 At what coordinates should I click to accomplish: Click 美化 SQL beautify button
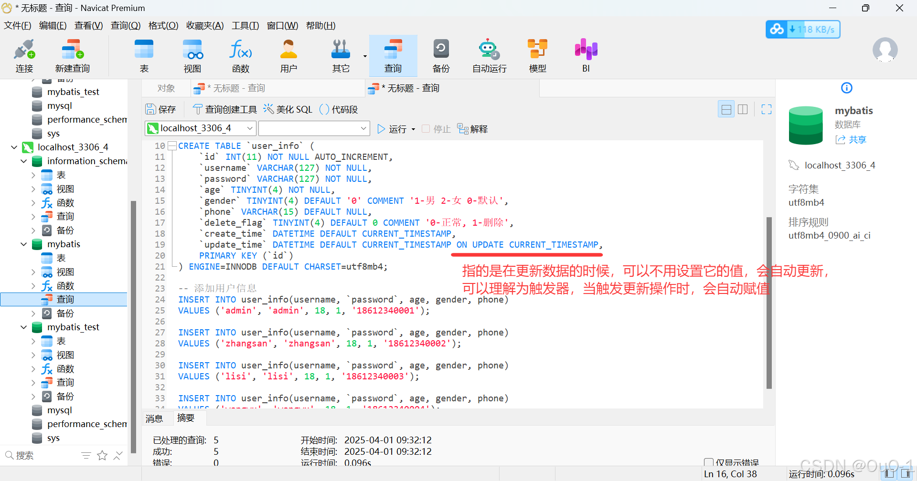tap(288, 109)
